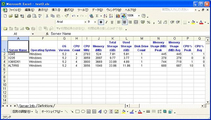Run the spelling check
The image size is (211, 120).
[40, 16]
